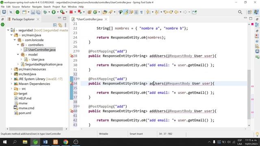Screen dimensions: 260x146
Task: Save the current file with Save icon
Action: (33, 12)
